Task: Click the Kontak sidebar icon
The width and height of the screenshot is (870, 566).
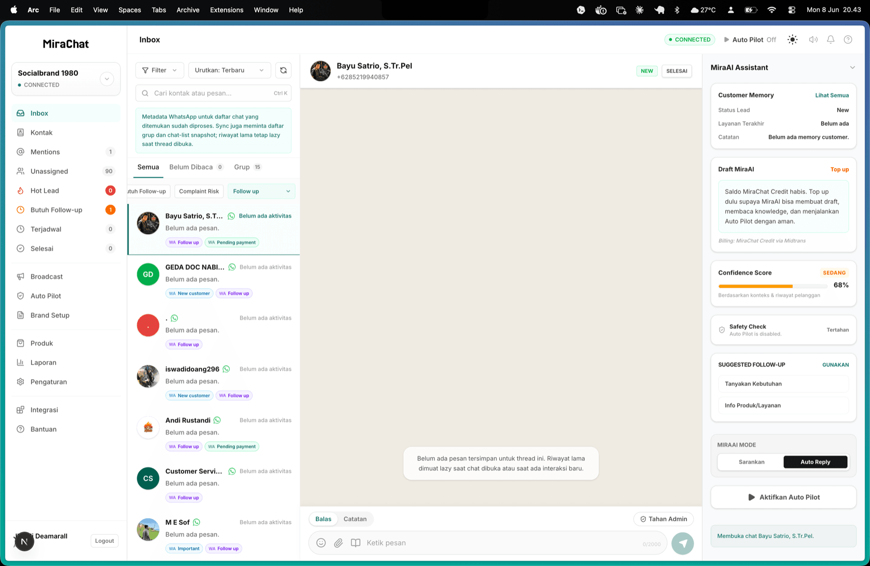Action: point(20,133)
